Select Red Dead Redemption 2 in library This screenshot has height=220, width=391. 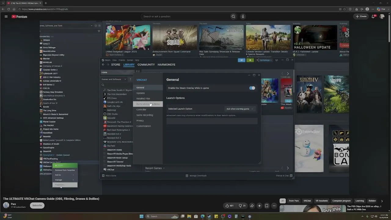pyautogui.click(x=118, y=130)
